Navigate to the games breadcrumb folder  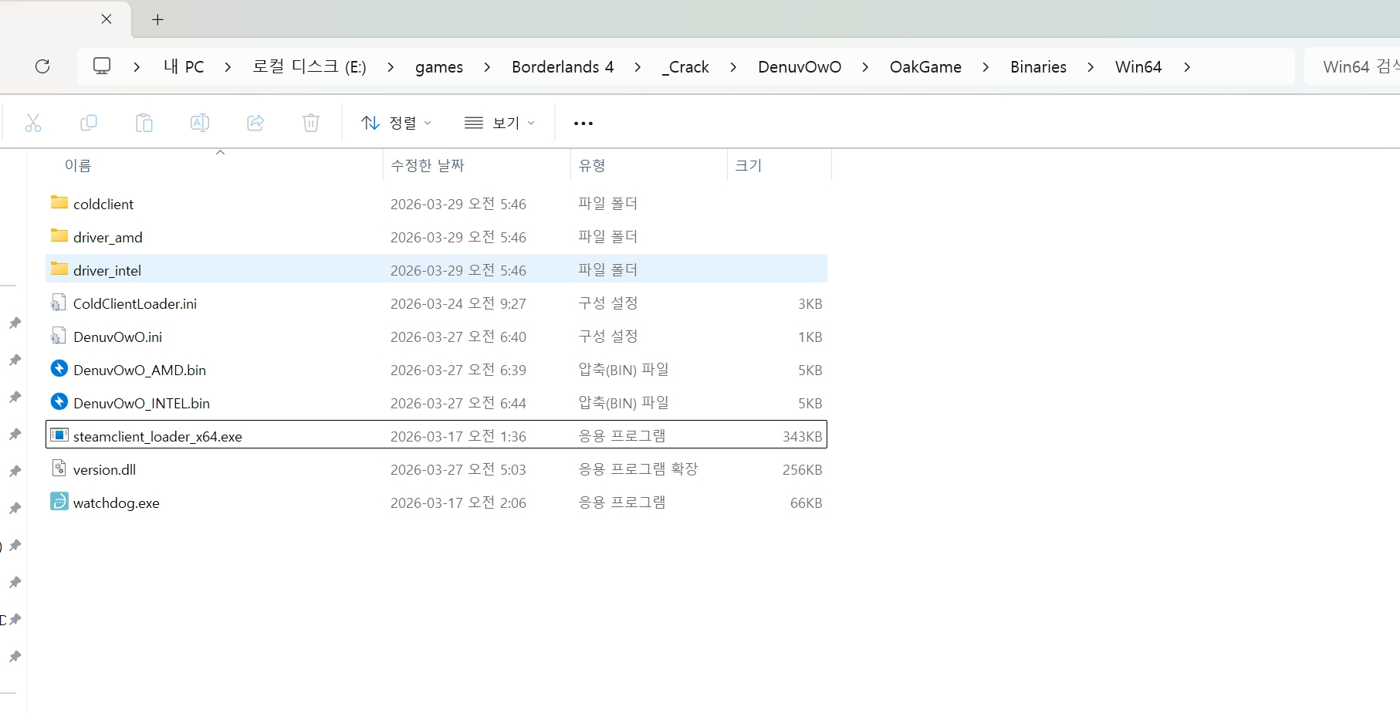click(438, 67)
